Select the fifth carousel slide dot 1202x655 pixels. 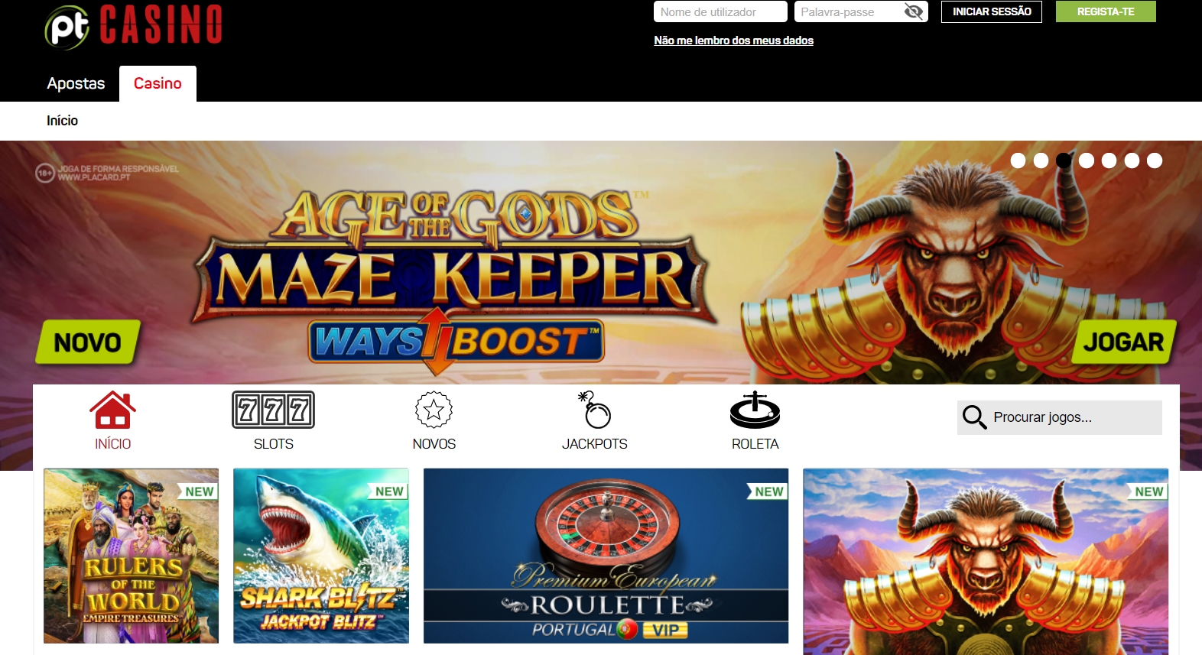(x=1109, y=161)
